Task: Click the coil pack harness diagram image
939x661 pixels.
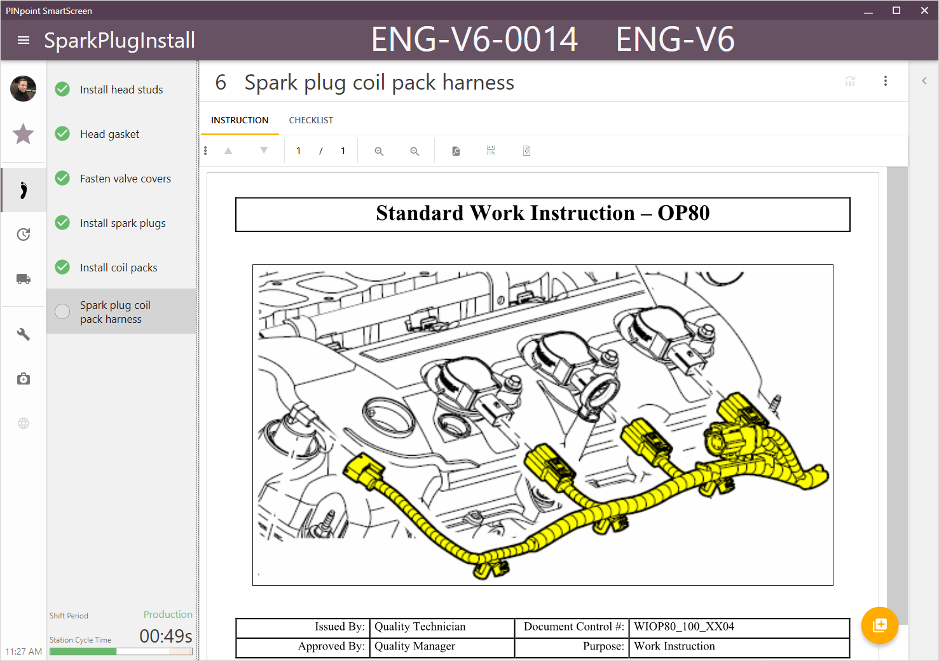Action: coord(543,425)
